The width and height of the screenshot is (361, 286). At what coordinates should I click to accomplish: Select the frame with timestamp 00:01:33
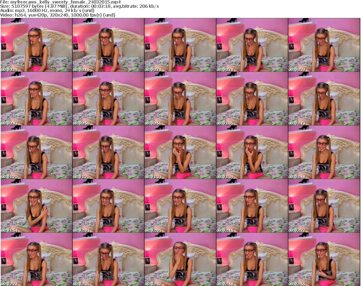(x=180, y=152)
